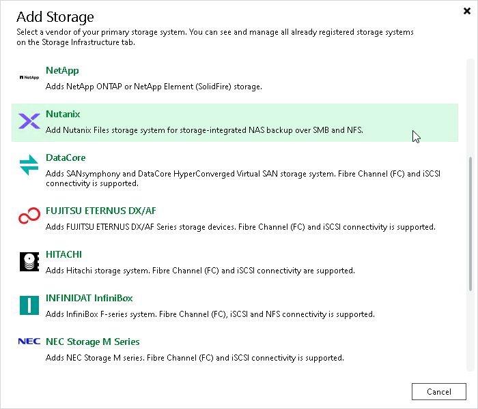Pick the HITACHI storage heading
Image resolution: width=478 pixels, height=409 pixels.
click(x=64, y=254)
